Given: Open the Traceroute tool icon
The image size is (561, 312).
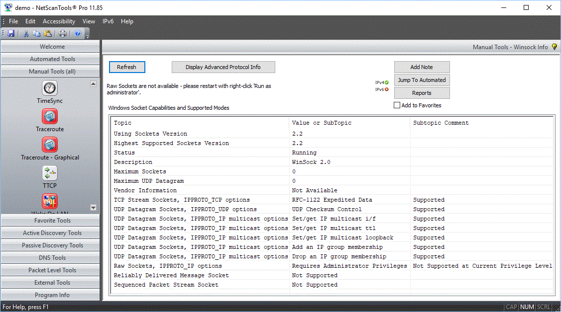Looking at the screenshot, I should pos(50,116).
